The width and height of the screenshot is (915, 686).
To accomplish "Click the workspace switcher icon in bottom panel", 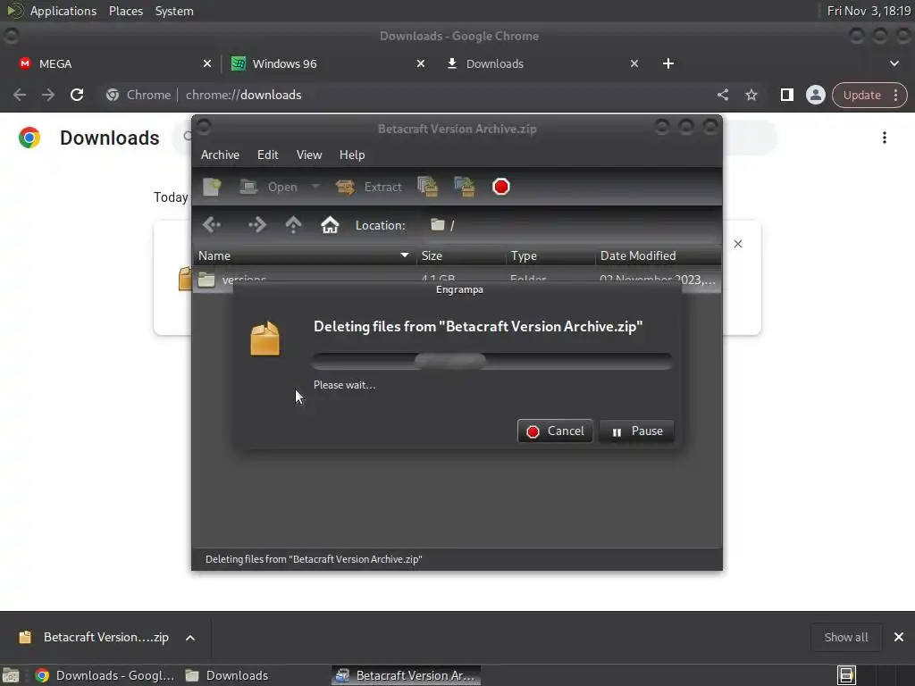I will 846,675.
